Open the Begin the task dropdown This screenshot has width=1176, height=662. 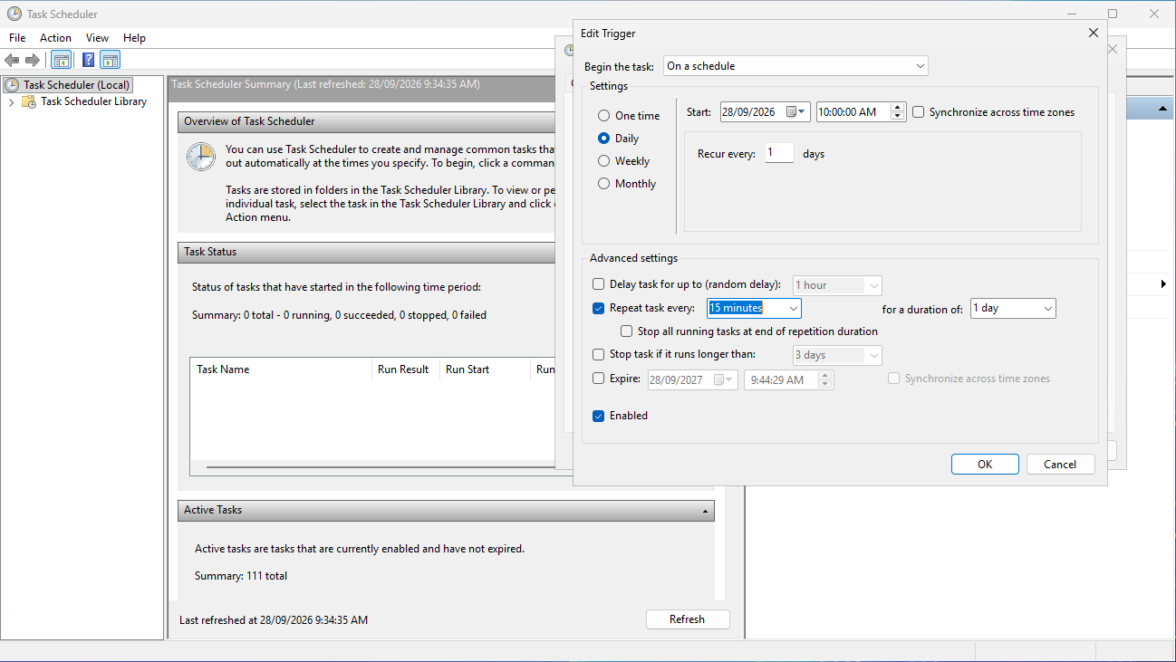[x=795, y=66]
